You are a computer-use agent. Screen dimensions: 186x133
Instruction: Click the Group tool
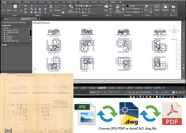click(x=146, y=8)
